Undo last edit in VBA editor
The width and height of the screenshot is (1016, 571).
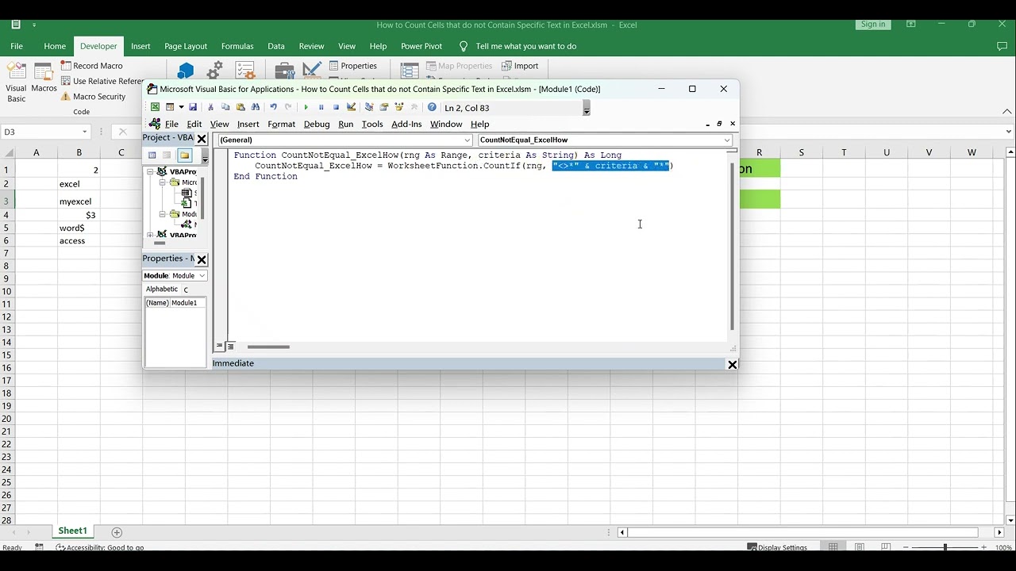coord(273,107)
